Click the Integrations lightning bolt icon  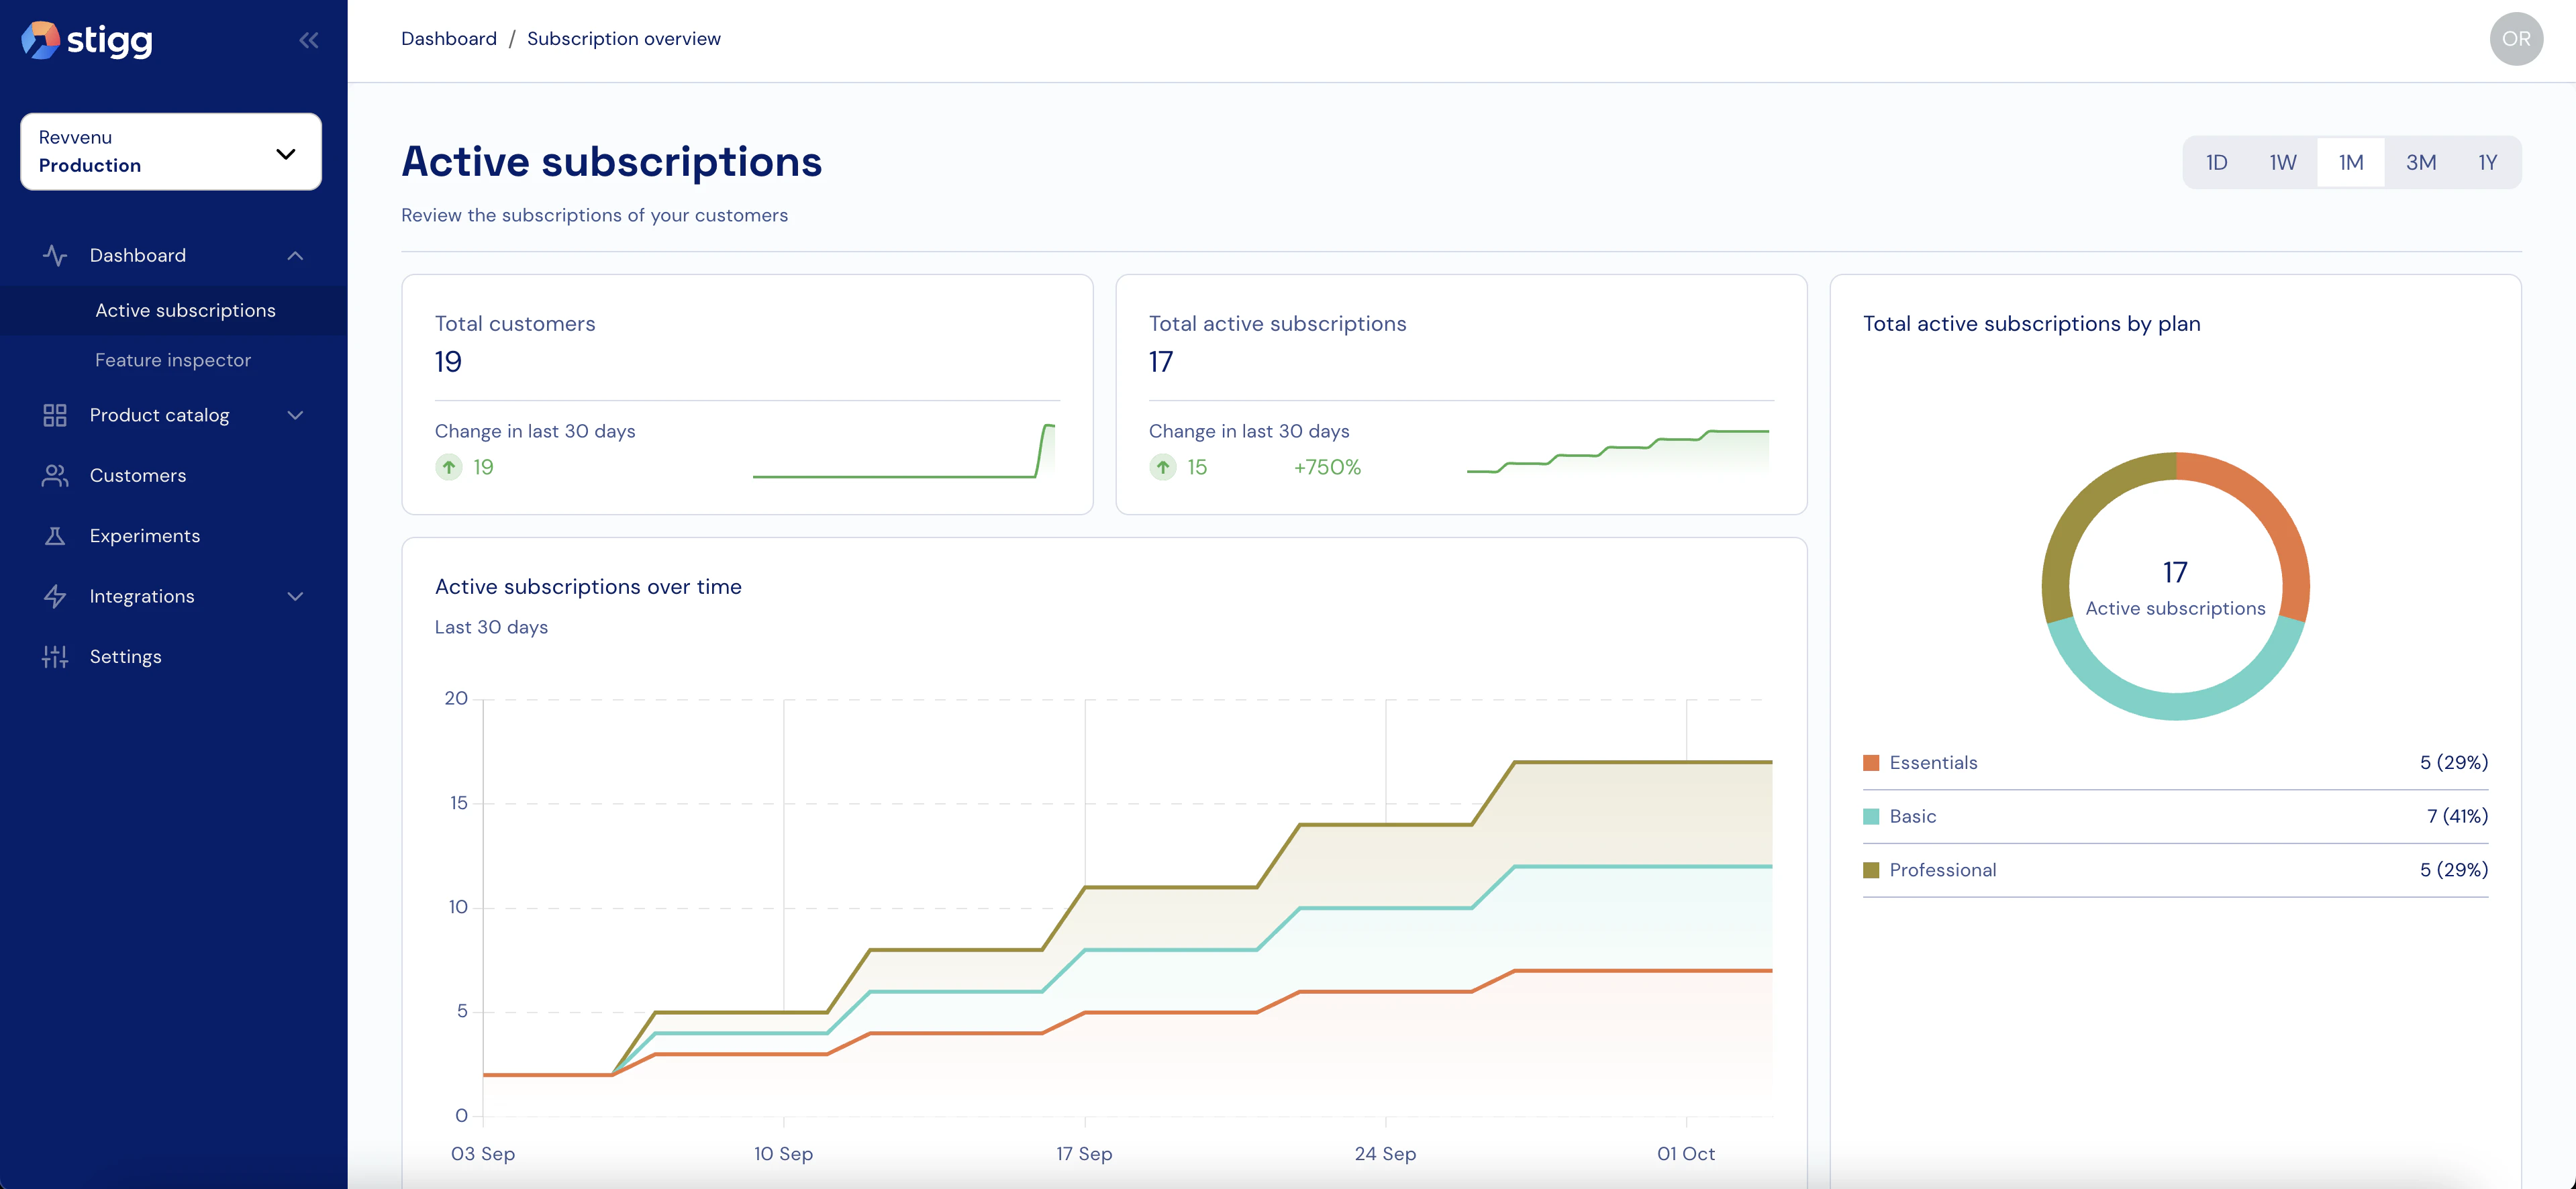[x=55, y=597]
